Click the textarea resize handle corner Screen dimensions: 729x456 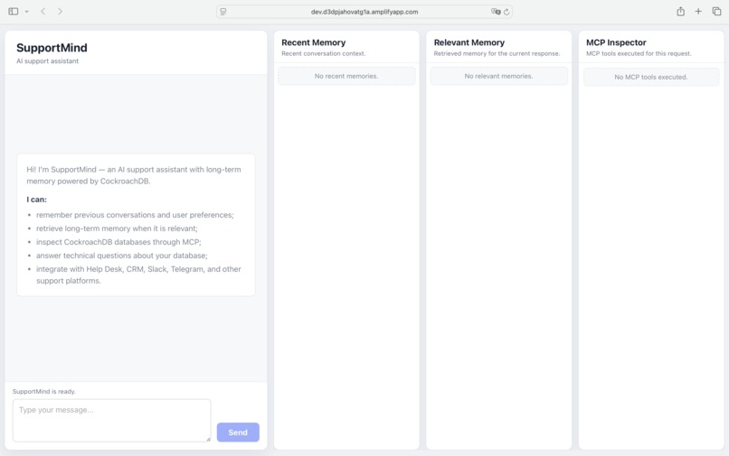coord(208,439)
